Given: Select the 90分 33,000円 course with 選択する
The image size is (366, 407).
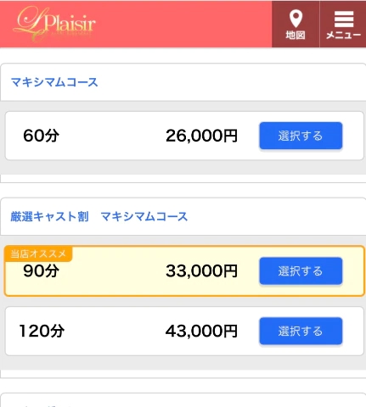Looking at the screenshot, I should tap(301, 270).
